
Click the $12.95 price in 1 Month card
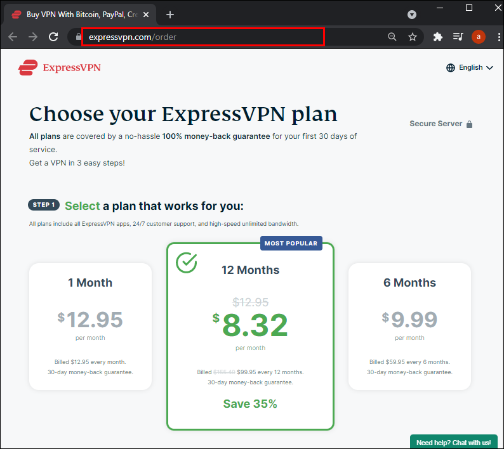(90, 320)
